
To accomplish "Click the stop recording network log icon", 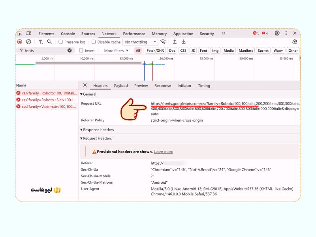I will pos(20,42).
